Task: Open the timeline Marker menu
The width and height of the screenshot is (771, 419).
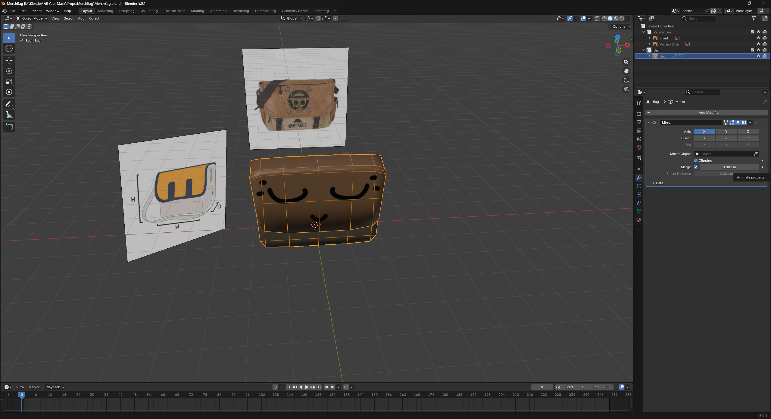Action: pos(34,387)
